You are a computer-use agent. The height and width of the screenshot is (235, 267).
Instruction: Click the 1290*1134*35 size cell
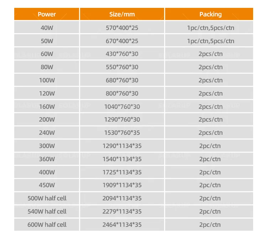[122, 146]
